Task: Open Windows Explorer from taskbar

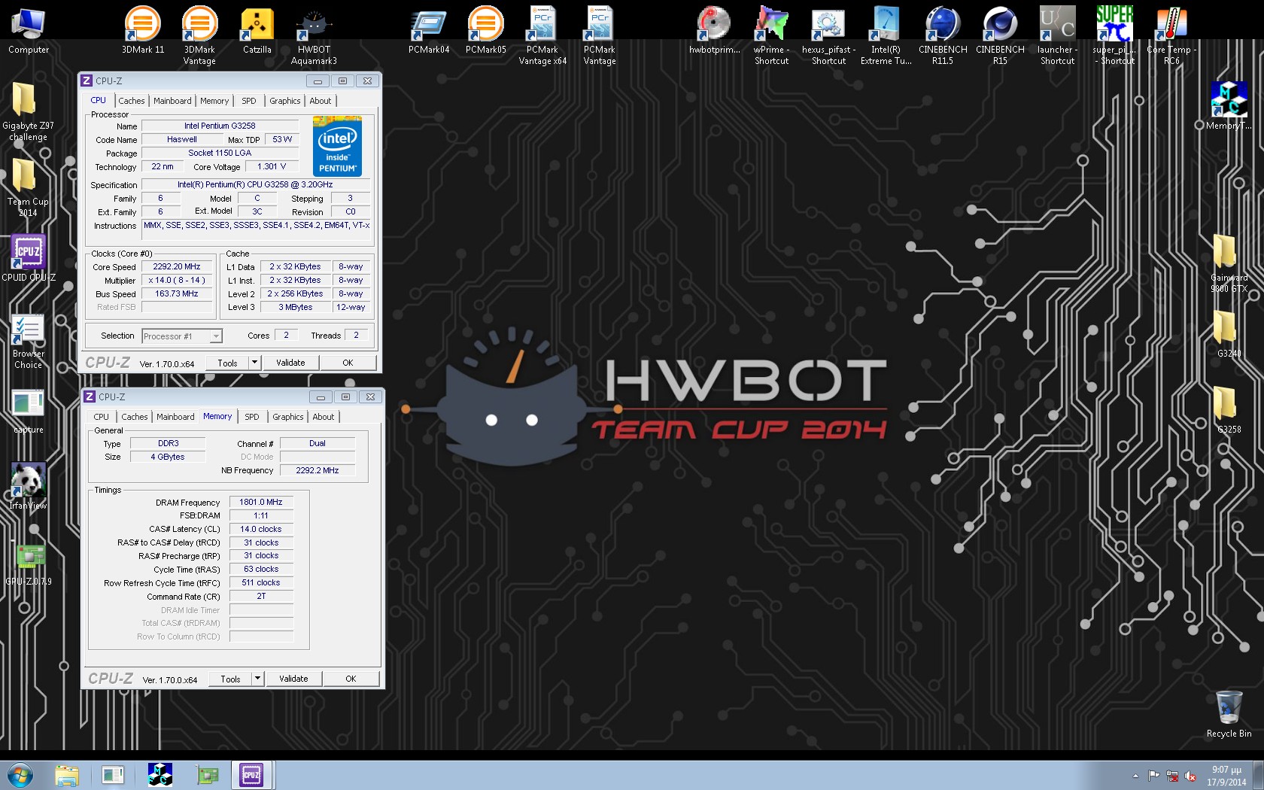Action: [x=66, y=775]
